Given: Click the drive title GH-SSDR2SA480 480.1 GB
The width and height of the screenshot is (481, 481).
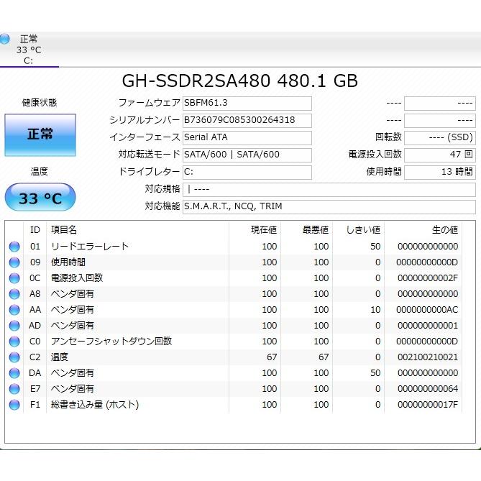Looking at the screenshot, I should coord(240,81).
